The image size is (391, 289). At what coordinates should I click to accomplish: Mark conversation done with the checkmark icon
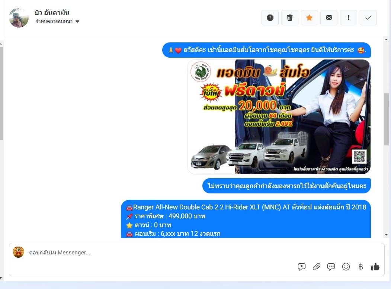[368, 18]
